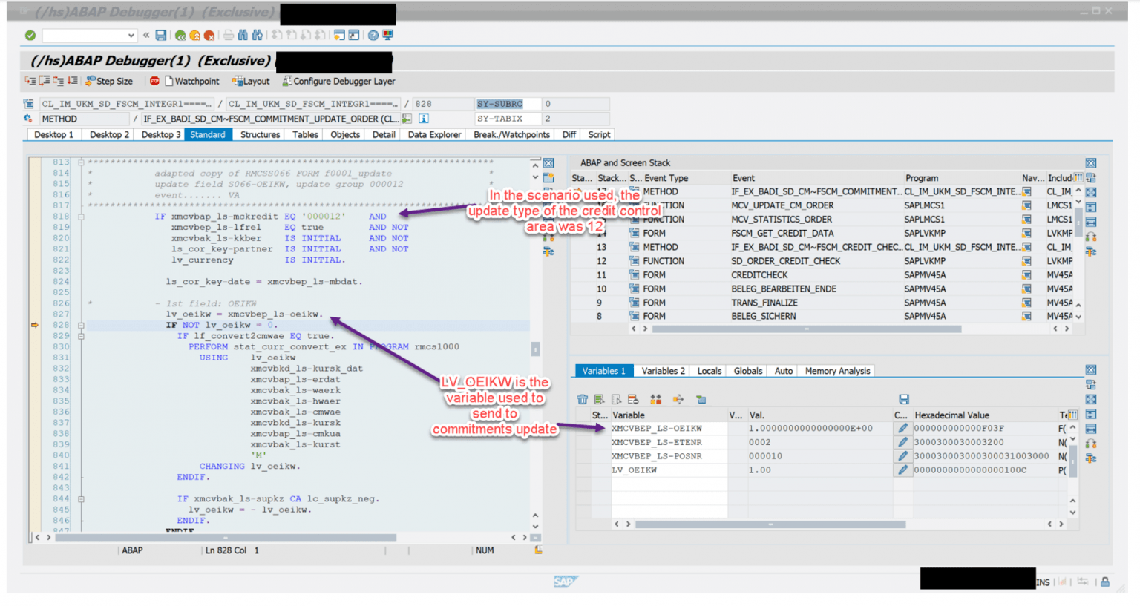Switch to the Structures tab

click(259, 134)
